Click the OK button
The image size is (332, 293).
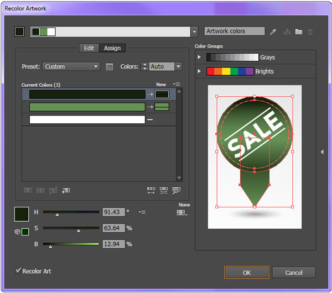(x=246, y=273)
